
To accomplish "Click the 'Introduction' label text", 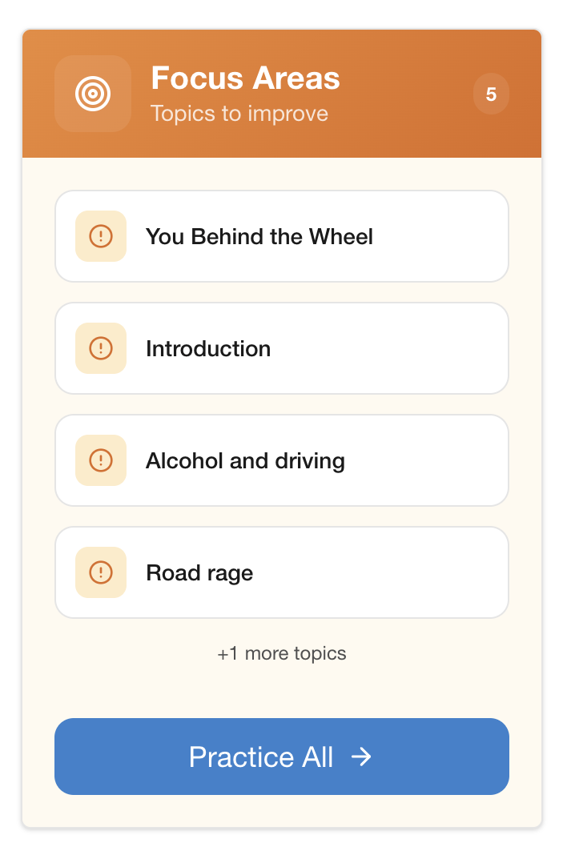I will click(x=208, y=349).
